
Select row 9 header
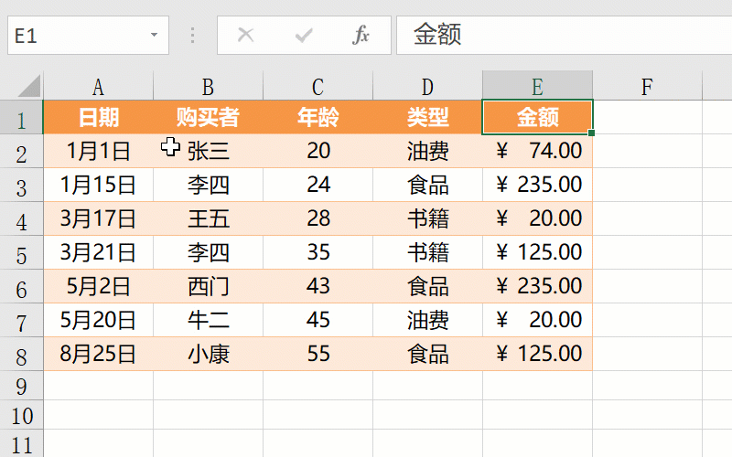coord(21,386)
